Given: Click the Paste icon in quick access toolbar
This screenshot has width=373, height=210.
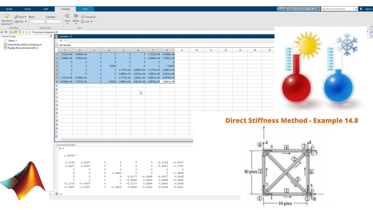Looking at the screenshot, I should (294, 9).
